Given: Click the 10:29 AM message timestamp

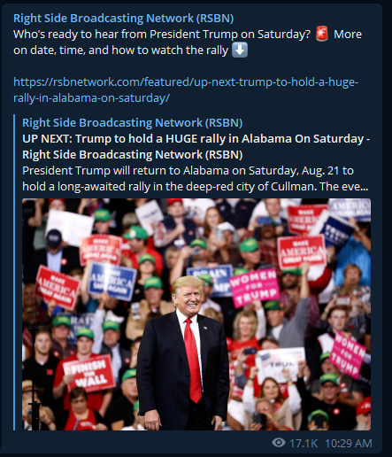Looking at the screenshot, I should click(349, 443).
